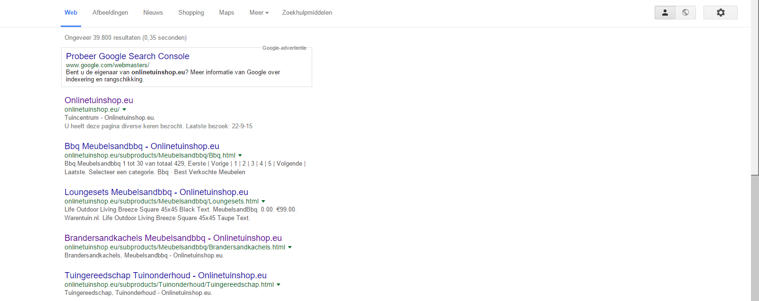
Task: Click the www.google.com/webmasters/ ad URL
Action: 108,65
